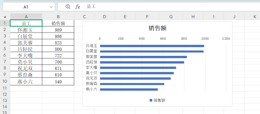Click the Name Box showing A1

pos(26,7)
